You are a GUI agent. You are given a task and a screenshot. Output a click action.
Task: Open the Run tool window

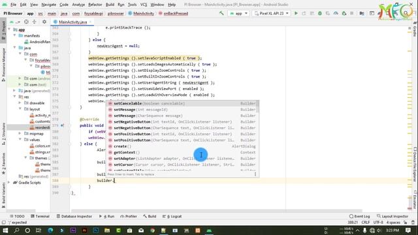106,216
